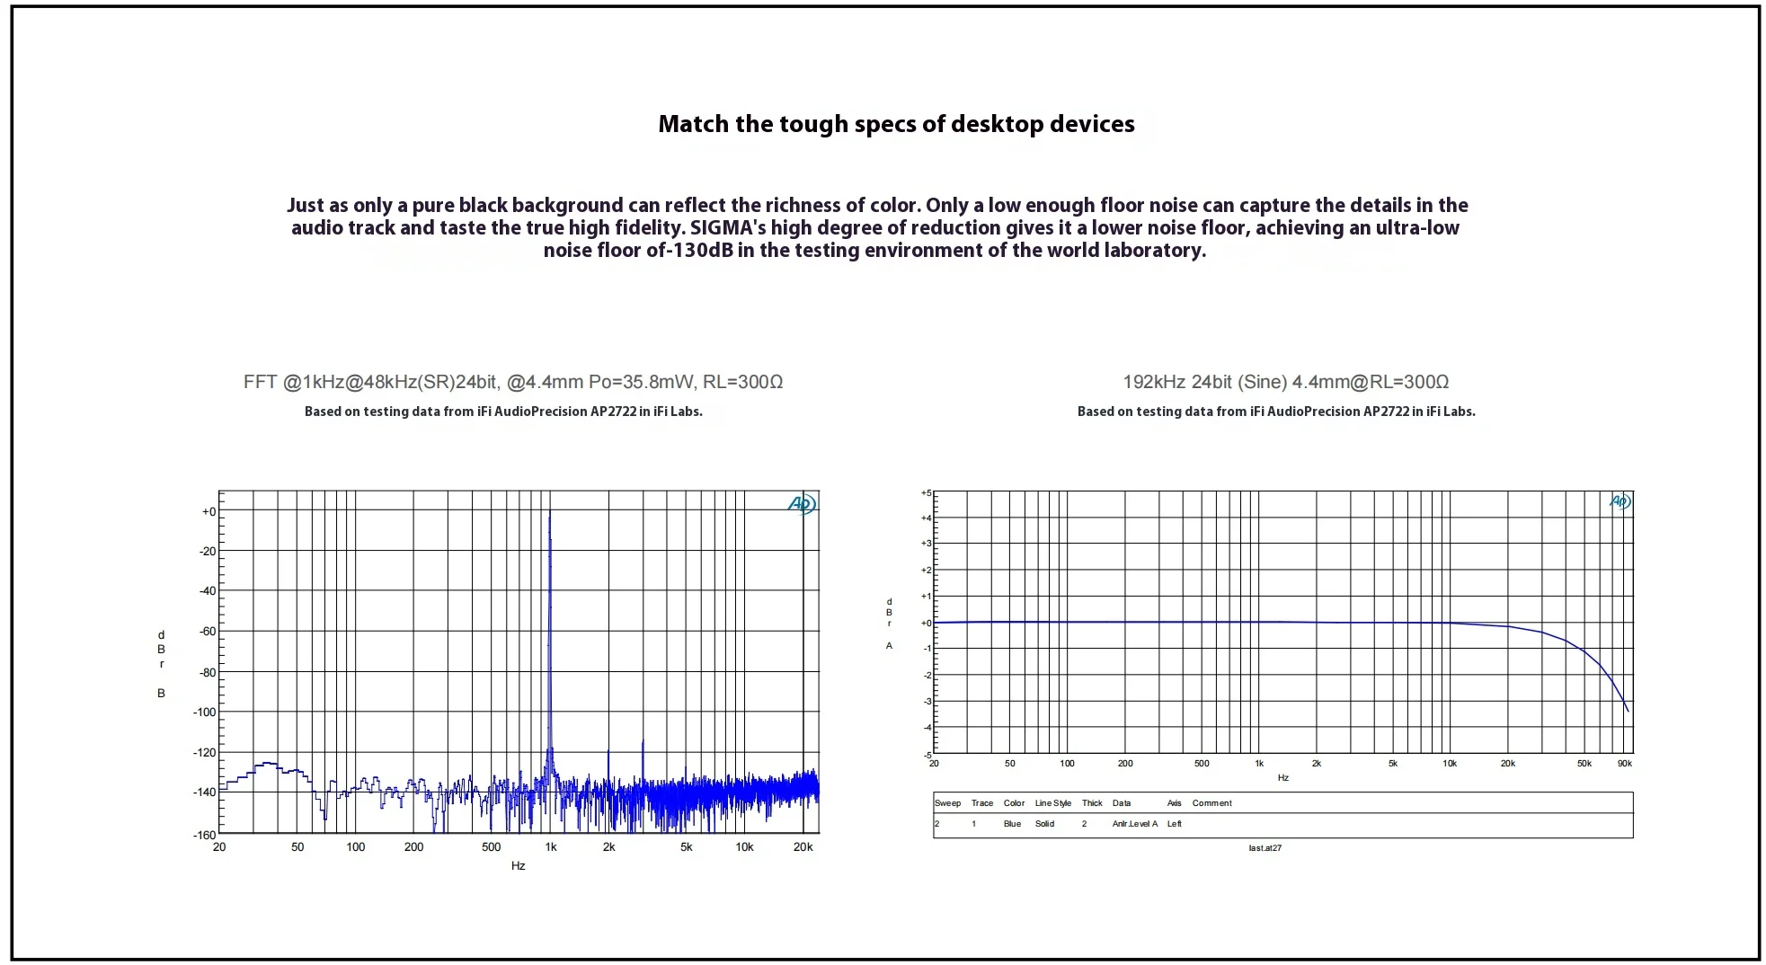Click the "Axis" column header in the legend table
Screen dimensions: 1766x965
pos(1175,803)
